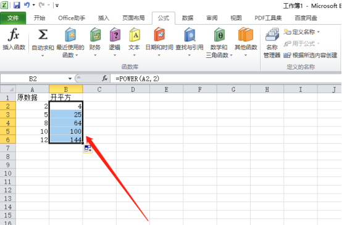Select cell B5 containing 100
342x225 pixels.
(x=66, y=131)
